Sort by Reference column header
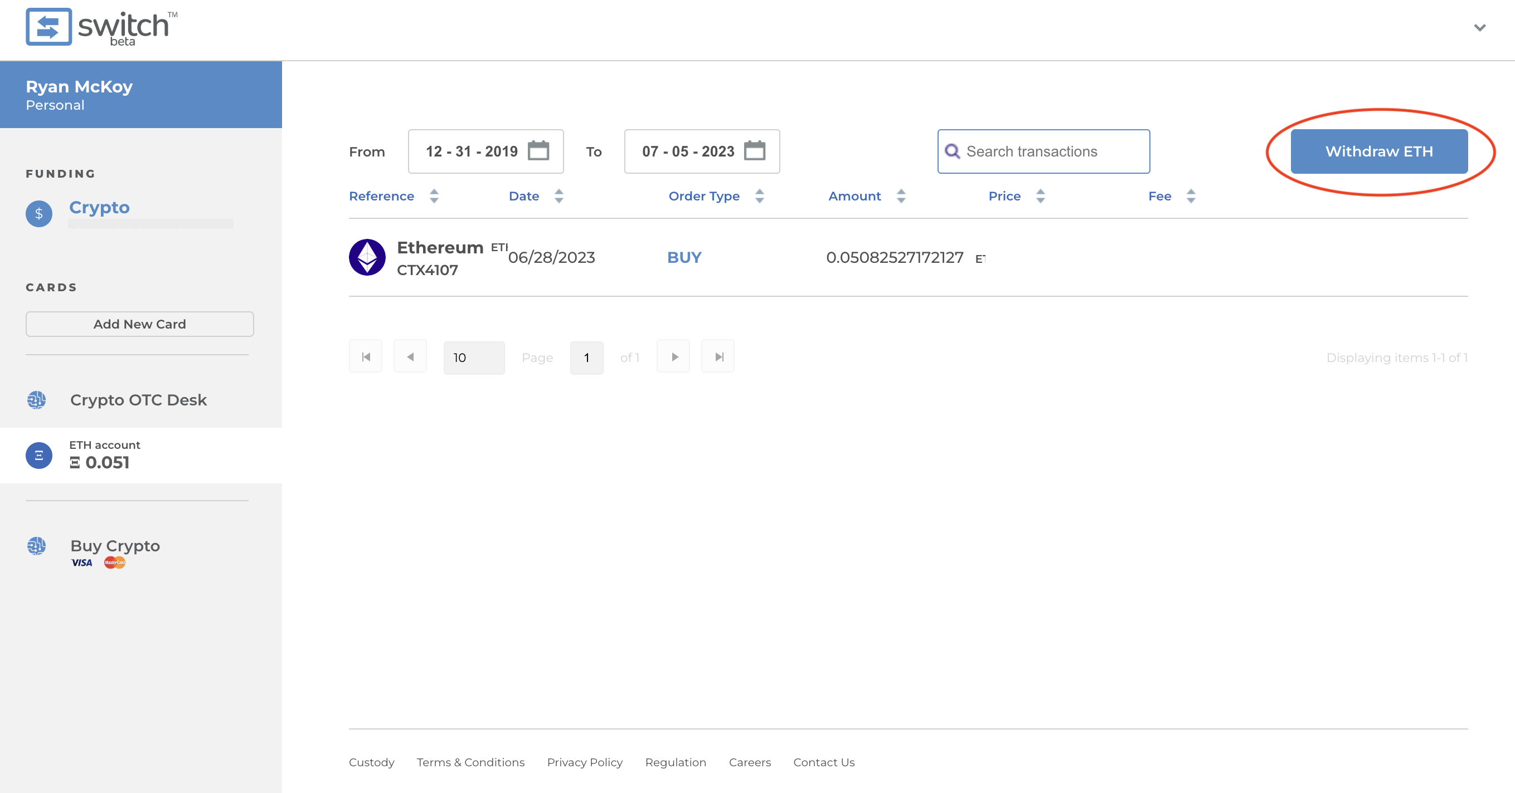Screen dimensions: 1515x793 (x=382, y=196)
